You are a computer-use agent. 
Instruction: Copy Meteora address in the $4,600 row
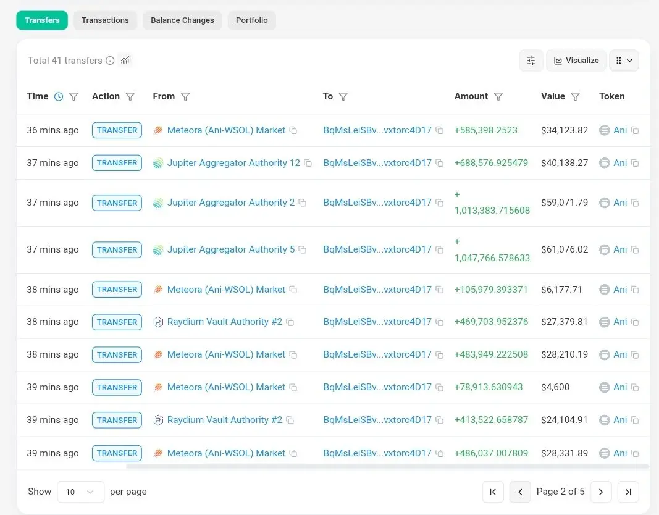293,387
